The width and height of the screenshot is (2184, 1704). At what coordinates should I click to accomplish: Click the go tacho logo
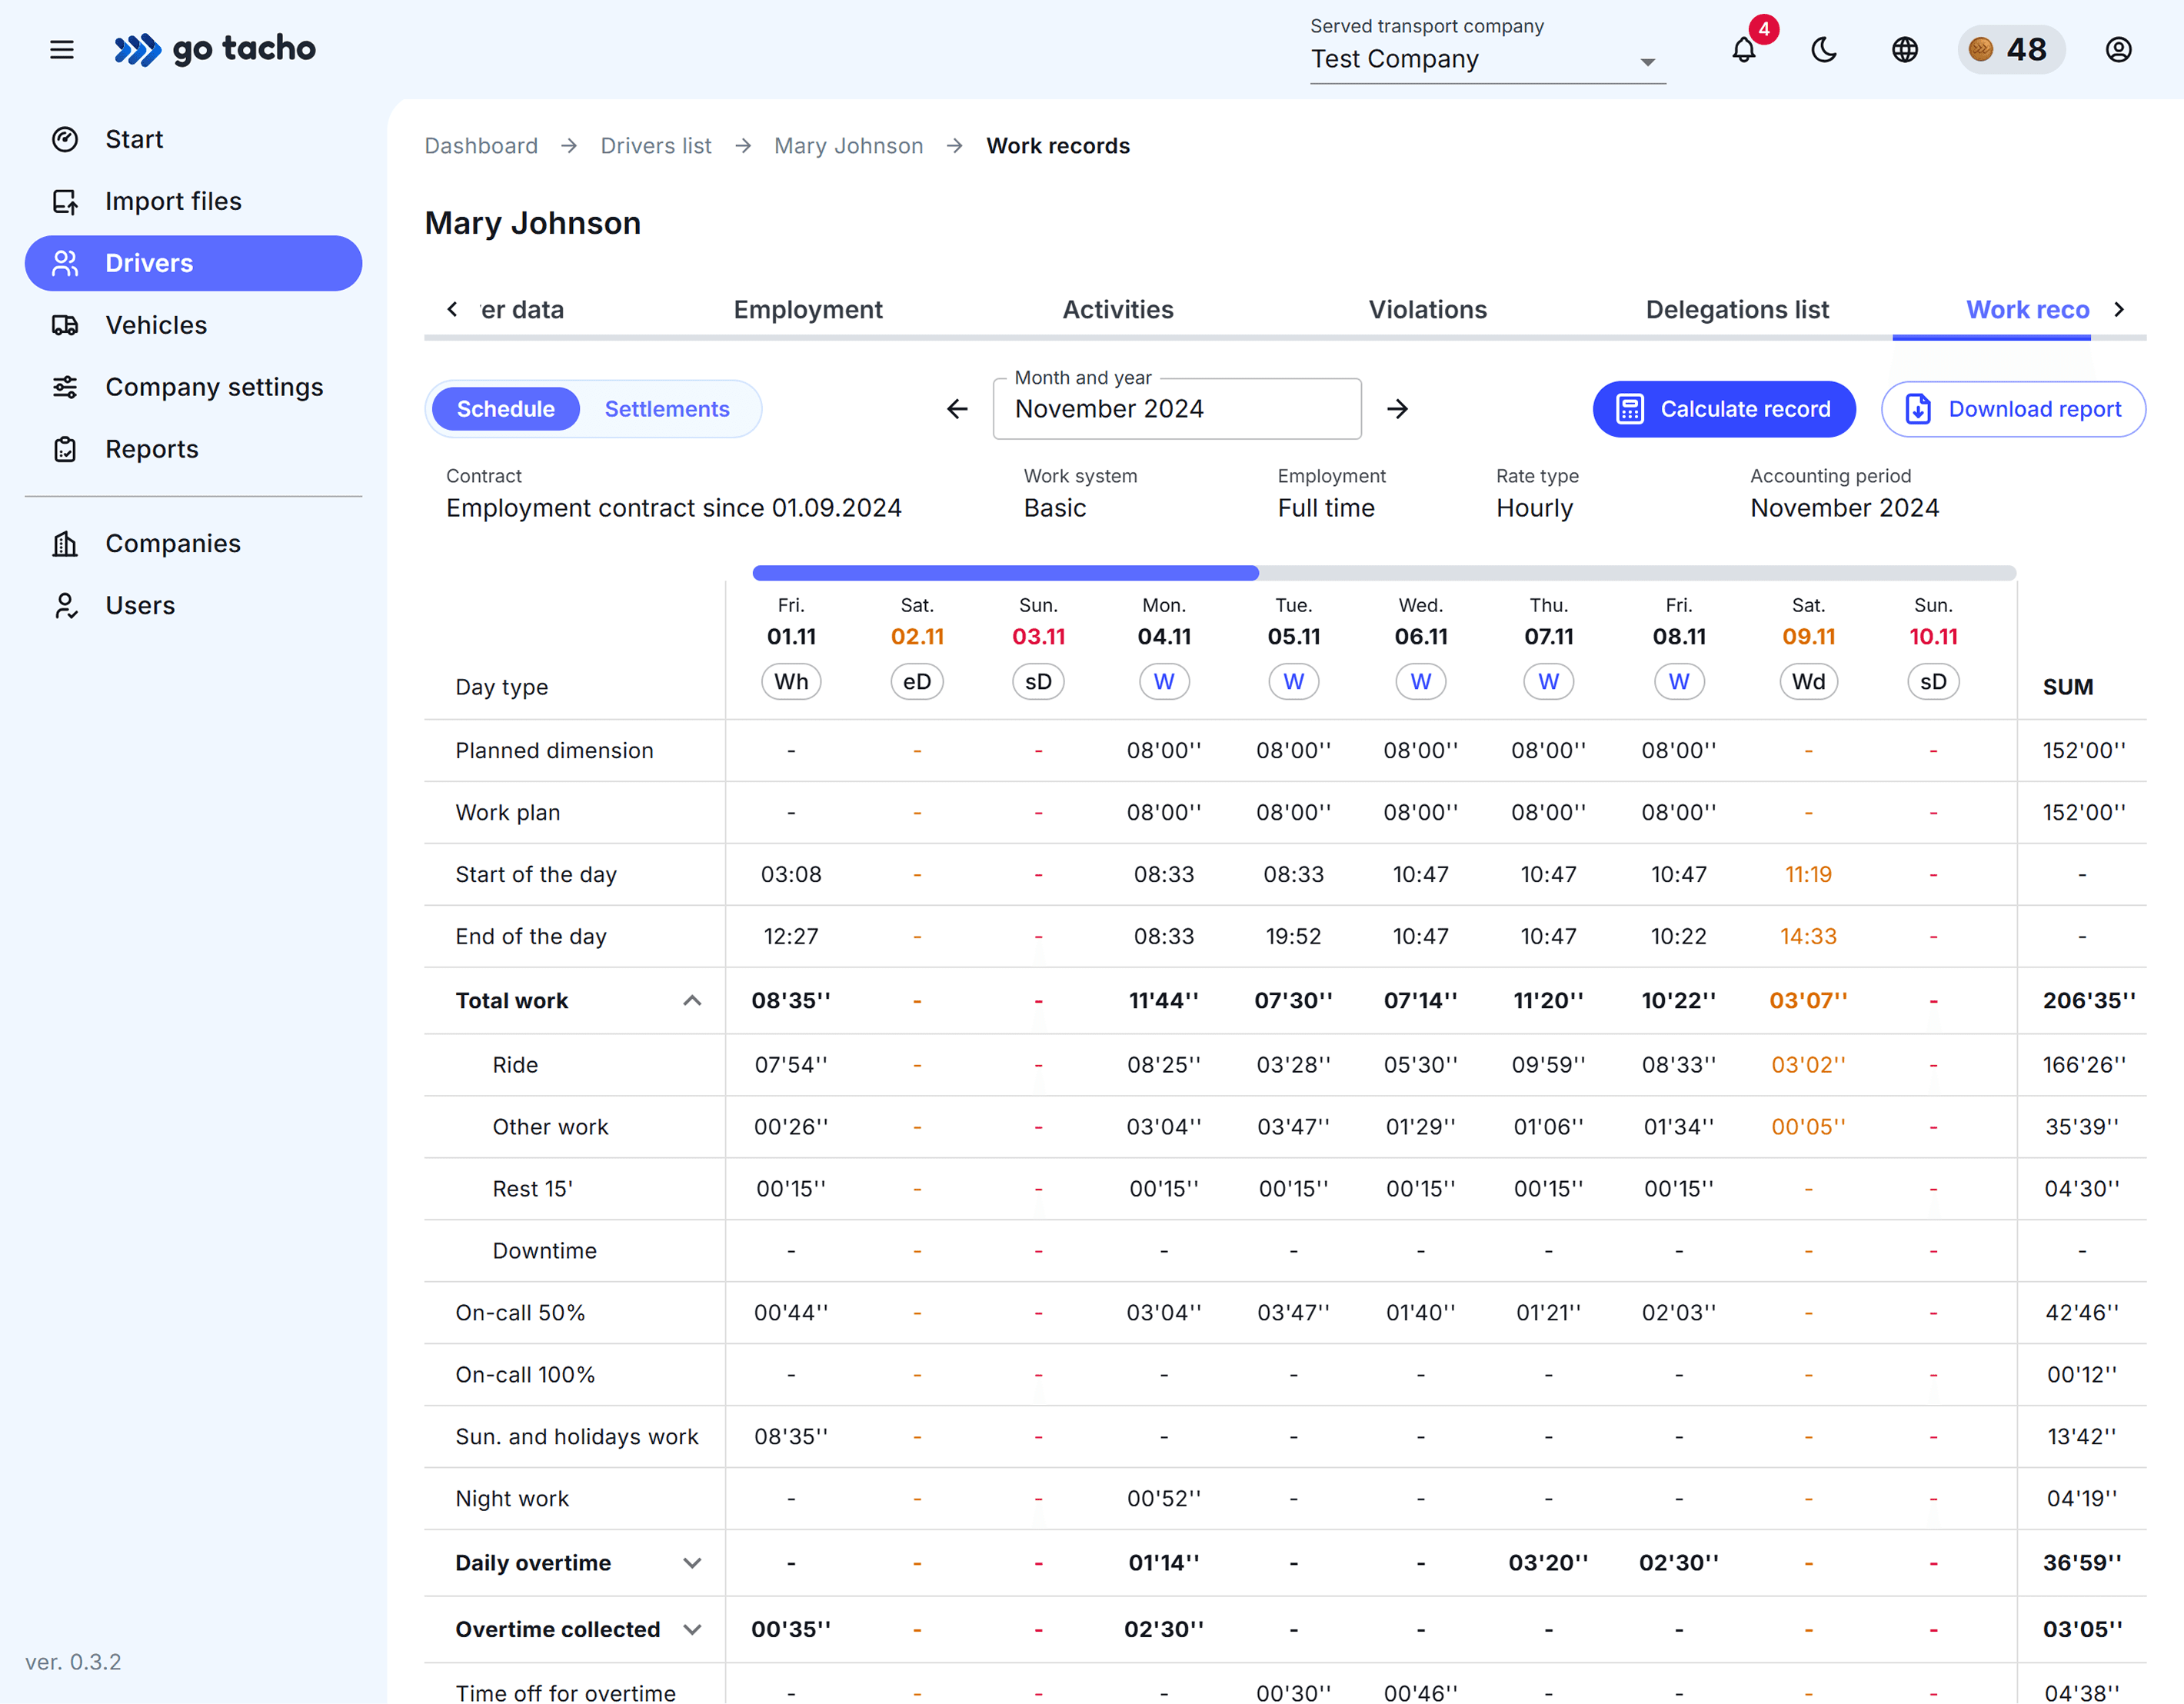pyautogui.click(x=215, y=49)
